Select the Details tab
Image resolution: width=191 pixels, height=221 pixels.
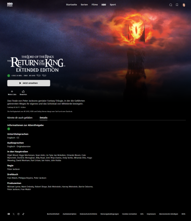[43, 118]
